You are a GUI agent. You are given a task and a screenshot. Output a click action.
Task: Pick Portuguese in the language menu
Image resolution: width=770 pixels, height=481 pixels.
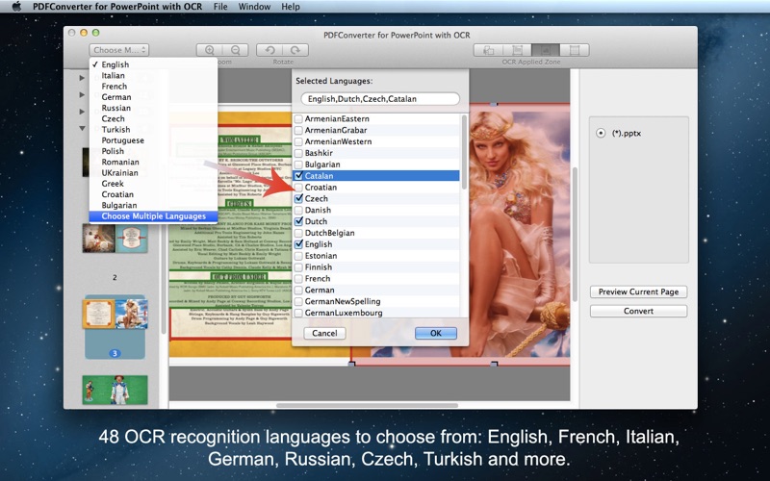pos(153,140)
